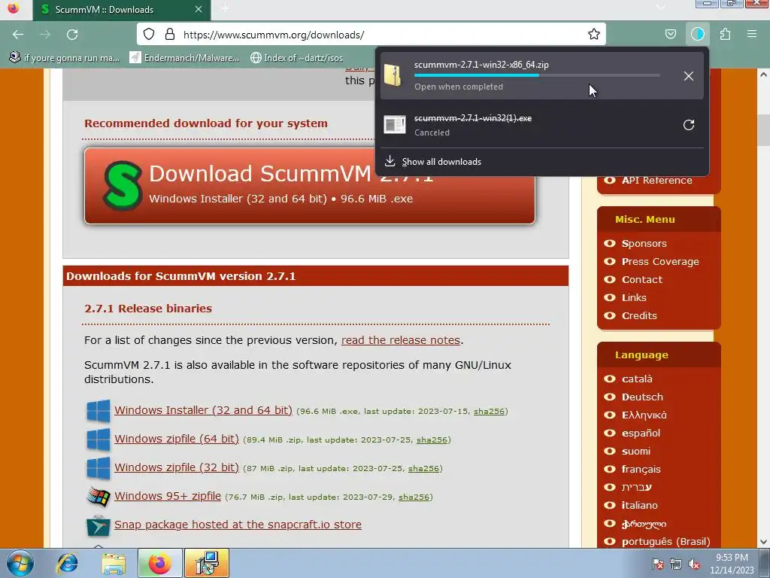770x578 pixels.
Task: Open Credits in Misc. Menu
Action: [639, 315]
